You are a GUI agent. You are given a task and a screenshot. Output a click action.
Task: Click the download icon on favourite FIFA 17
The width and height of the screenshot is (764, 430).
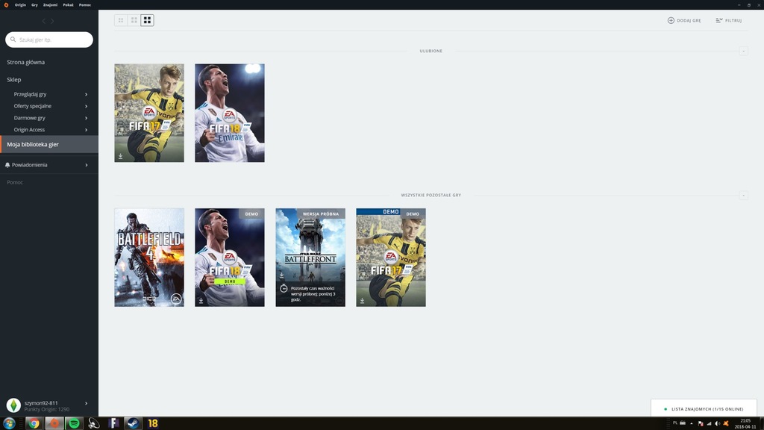pos(120,157)
